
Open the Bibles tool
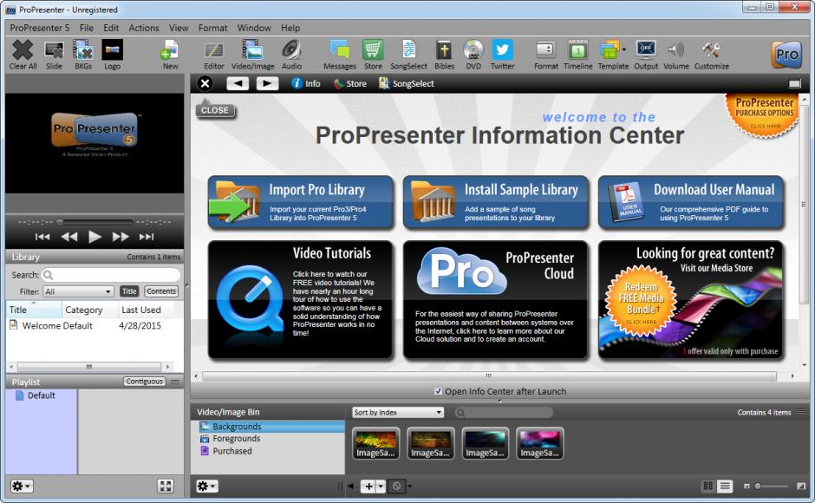pos(444,55)
